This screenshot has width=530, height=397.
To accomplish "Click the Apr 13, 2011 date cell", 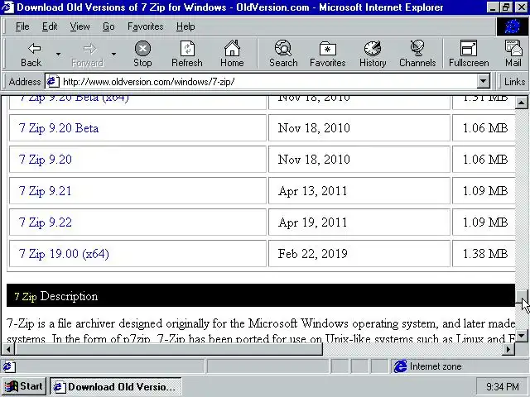I will pyautogui.click(x=359, y=191).
